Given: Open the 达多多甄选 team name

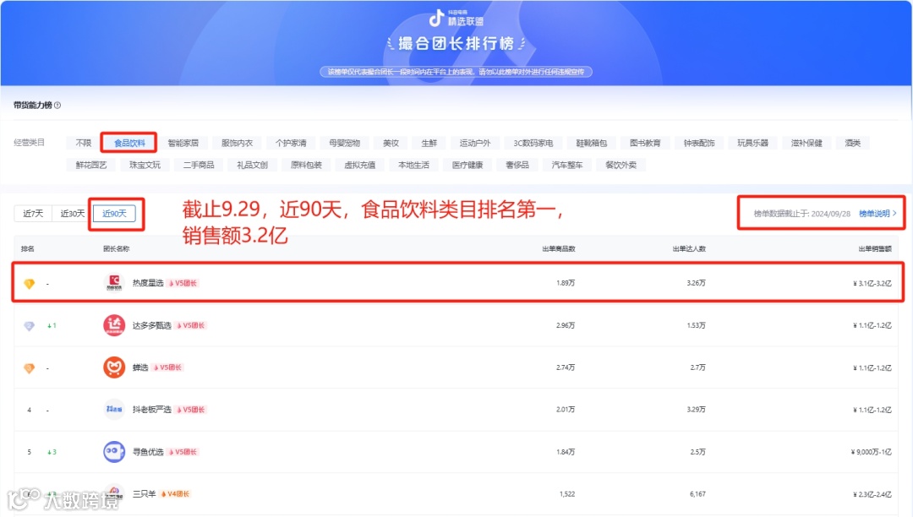Looking at the screenshot, I should pos(151,326).
